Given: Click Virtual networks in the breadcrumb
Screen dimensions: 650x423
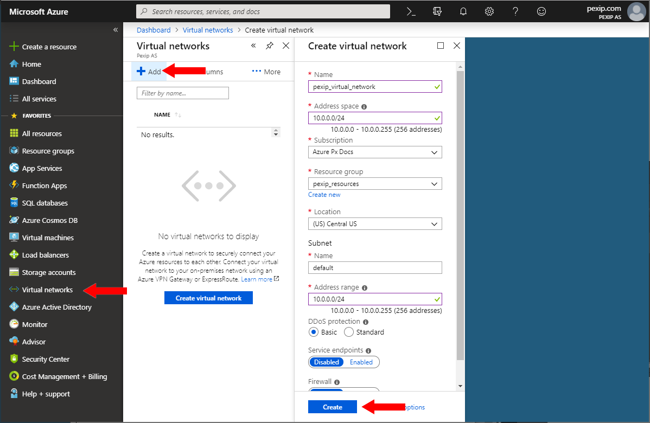Looking at the screenshot, I should click(208, 30).
